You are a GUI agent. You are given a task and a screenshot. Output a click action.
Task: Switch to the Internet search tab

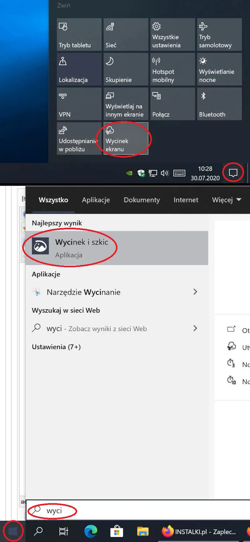186,200
